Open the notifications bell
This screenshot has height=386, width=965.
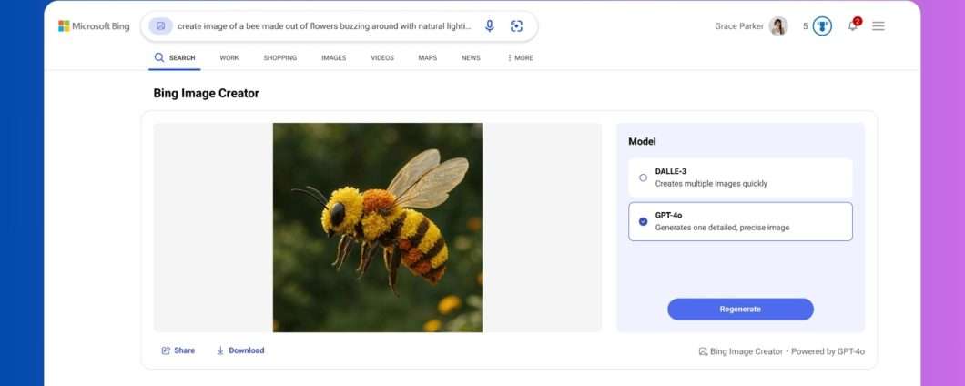pos(853,25)
